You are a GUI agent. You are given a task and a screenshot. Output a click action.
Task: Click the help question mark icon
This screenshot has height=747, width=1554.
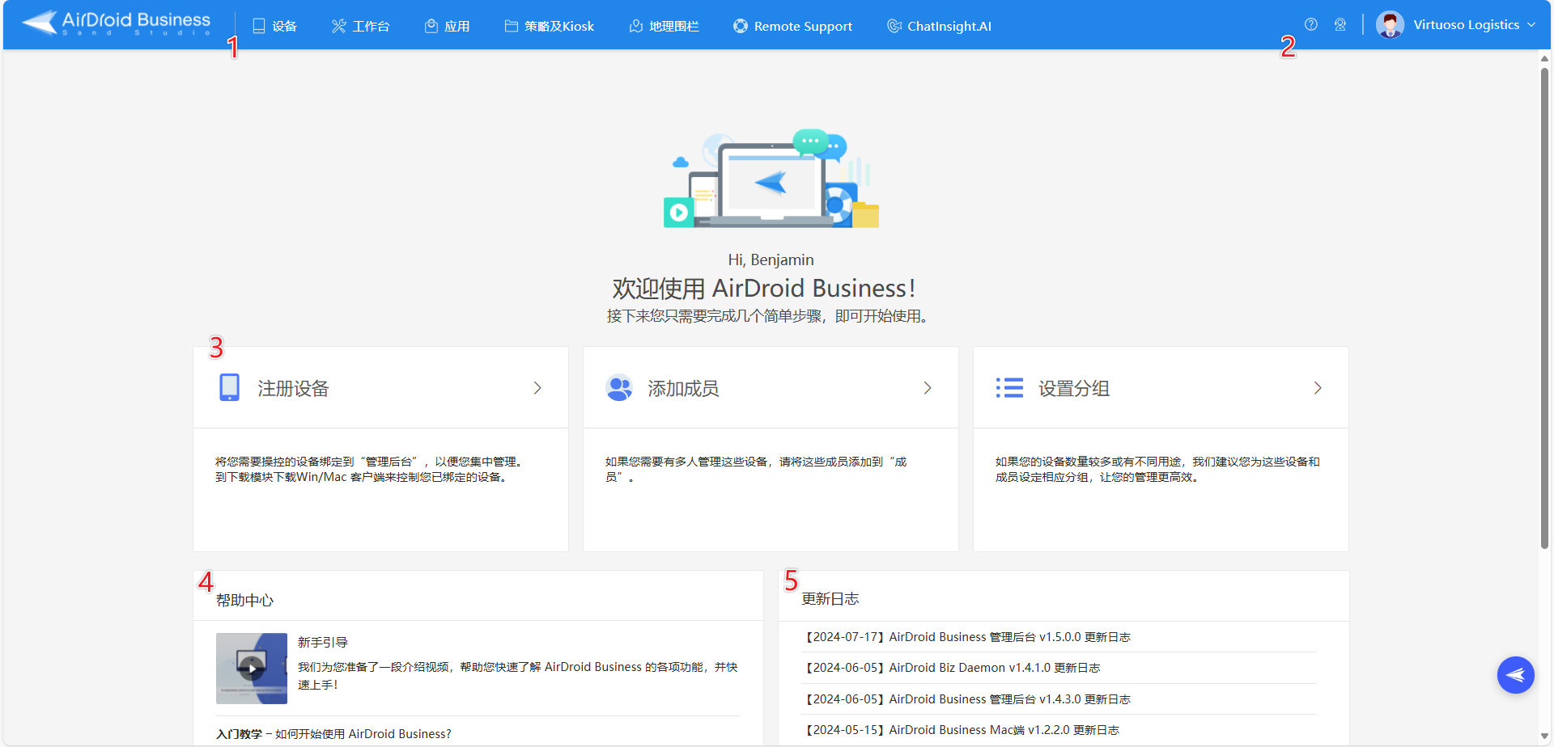1311,24
